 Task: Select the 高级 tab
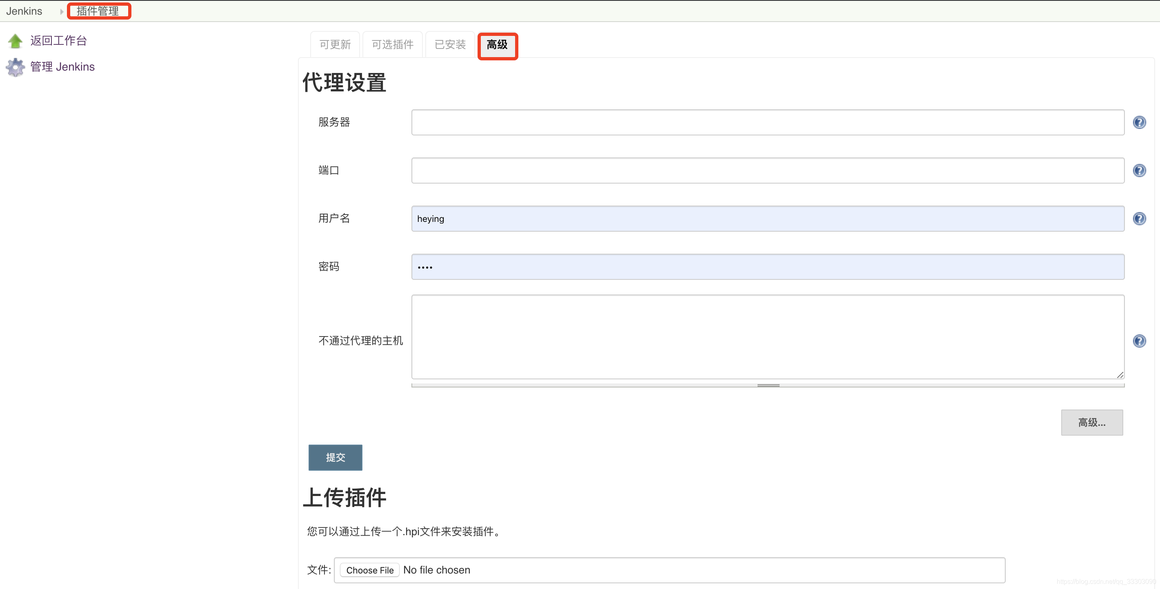[x=498, y=45]
